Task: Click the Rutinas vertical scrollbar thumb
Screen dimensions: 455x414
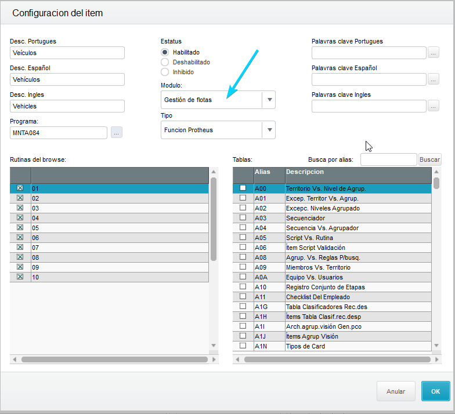Action: [214, 219]
